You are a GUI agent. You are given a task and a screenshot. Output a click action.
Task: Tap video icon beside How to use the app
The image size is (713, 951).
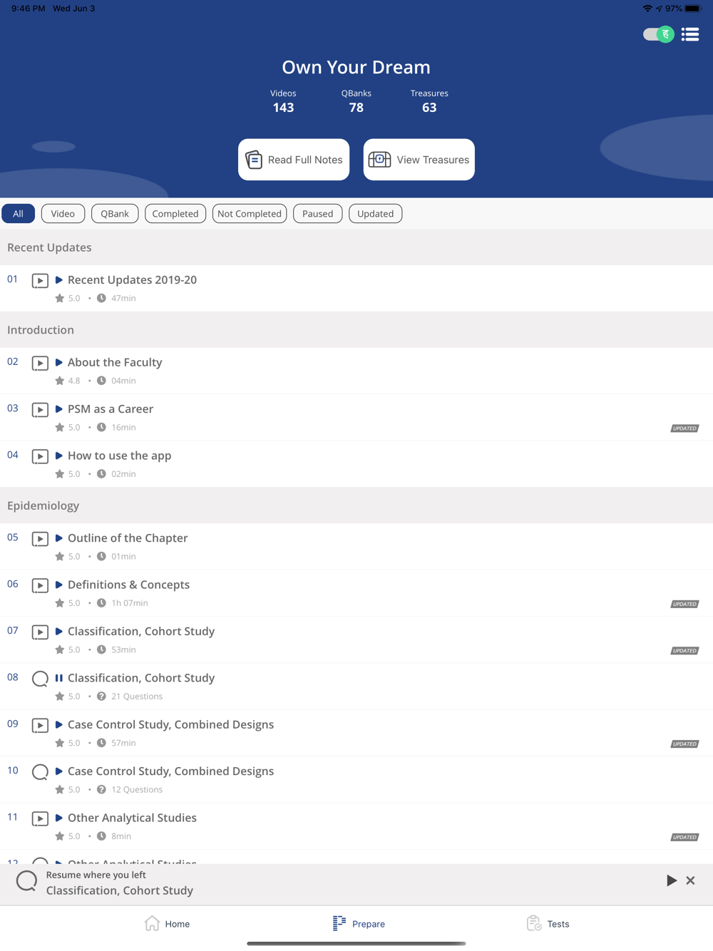tap(40, 456)
